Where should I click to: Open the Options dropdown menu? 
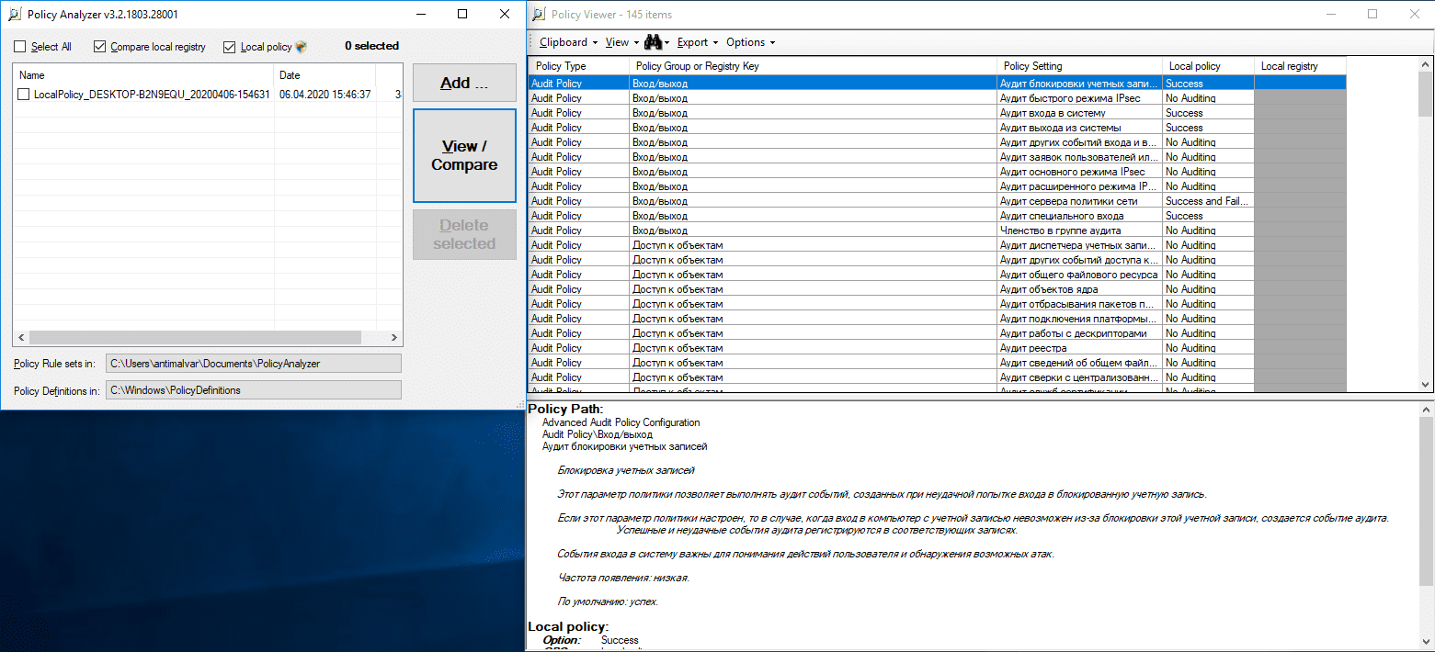[x=750, y=42]
